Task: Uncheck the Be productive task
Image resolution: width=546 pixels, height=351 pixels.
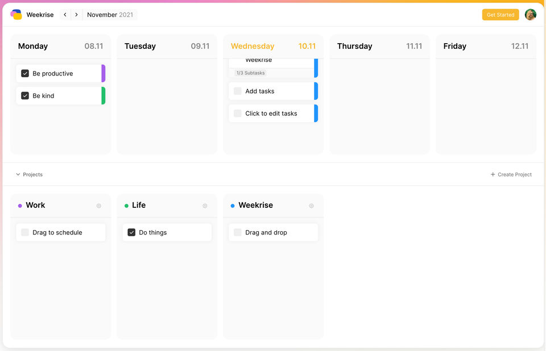Action: pos(25,73)
